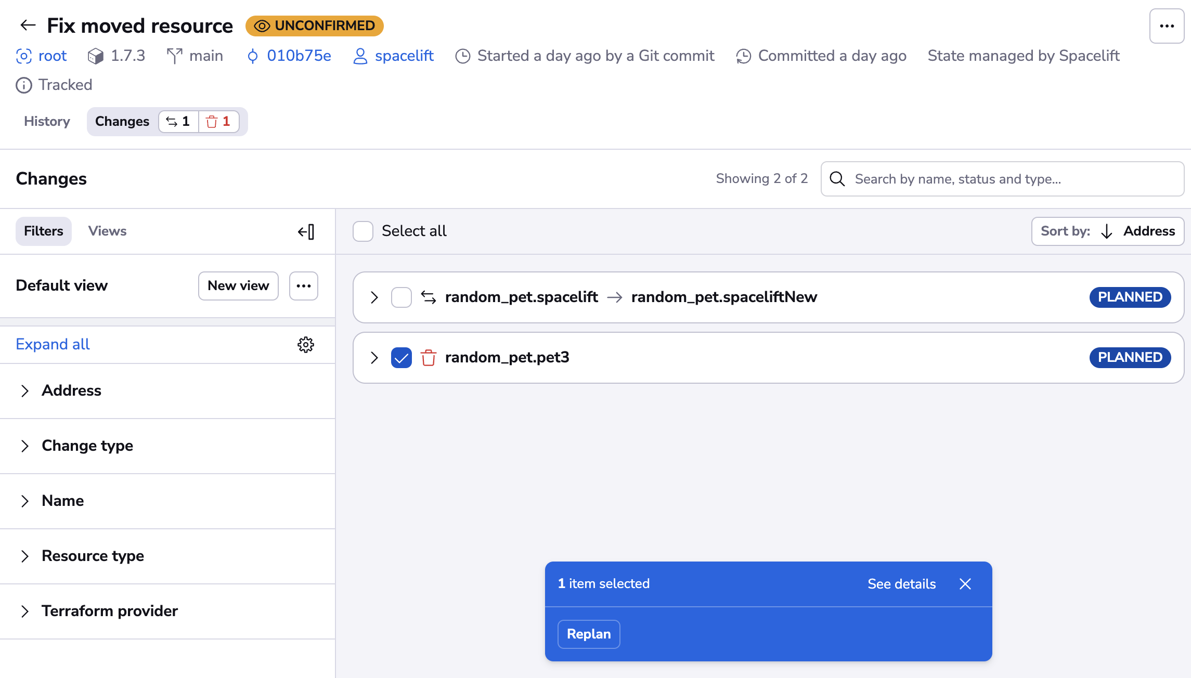Collapse the filters sidebar with the collapse icon
1191x678 pixels.
pos(306,231)
